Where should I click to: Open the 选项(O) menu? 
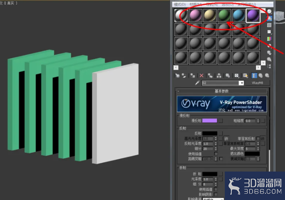tap(228, 4)
